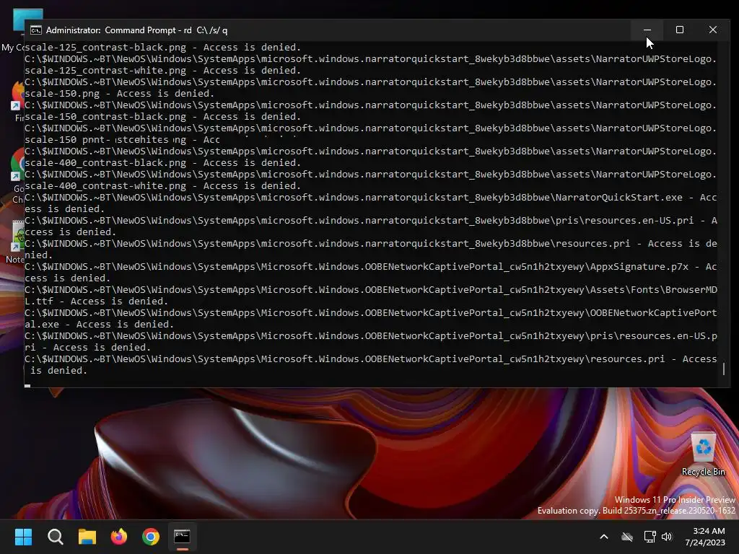The width and height of the screenshot is (739, 554).
Task: Open File Explorer from taskbar
Action: [87, 537]
